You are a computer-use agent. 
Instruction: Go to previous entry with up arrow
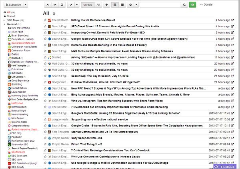[x=47, y=4]
